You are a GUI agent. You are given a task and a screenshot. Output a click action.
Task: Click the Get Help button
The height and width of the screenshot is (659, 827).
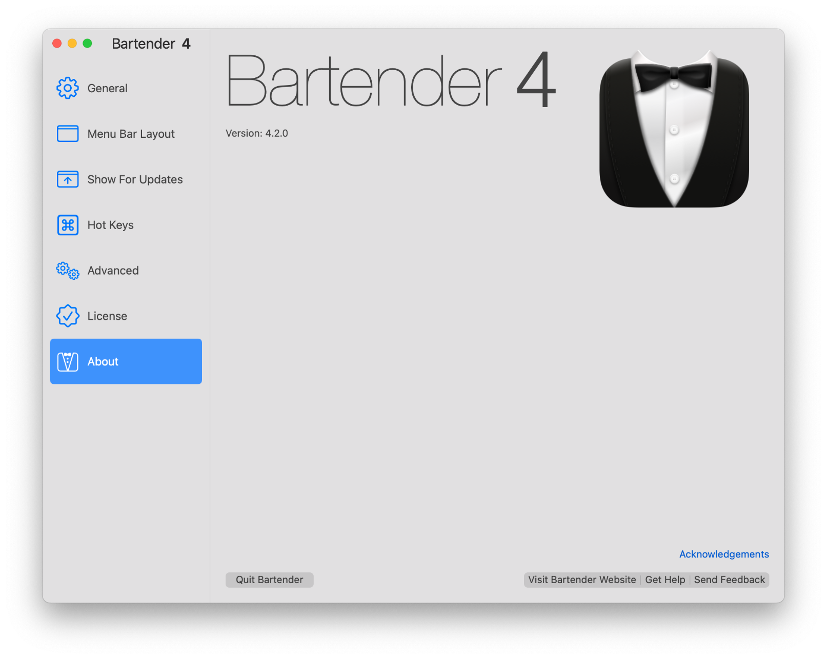click(x=665, y=580)
